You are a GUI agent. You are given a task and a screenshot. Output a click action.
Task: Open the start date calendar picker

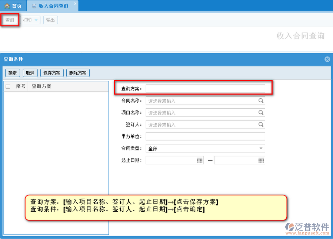click(200, 160)
